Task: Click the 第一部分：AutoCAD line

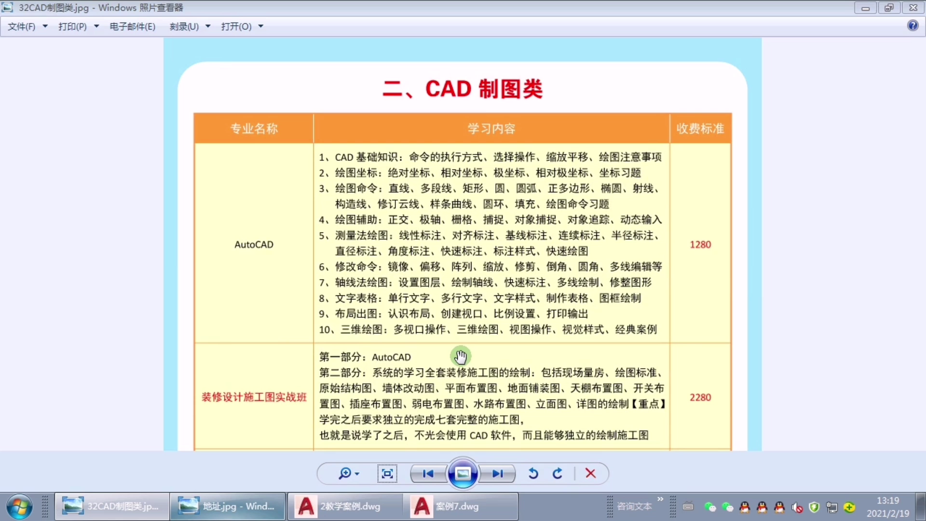Action: (365, 357)
